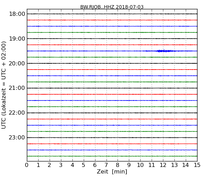The height and width of the screenshot is (179, 224).
Task: Click the green trace just above 19:00
Action: coord(112,32)
